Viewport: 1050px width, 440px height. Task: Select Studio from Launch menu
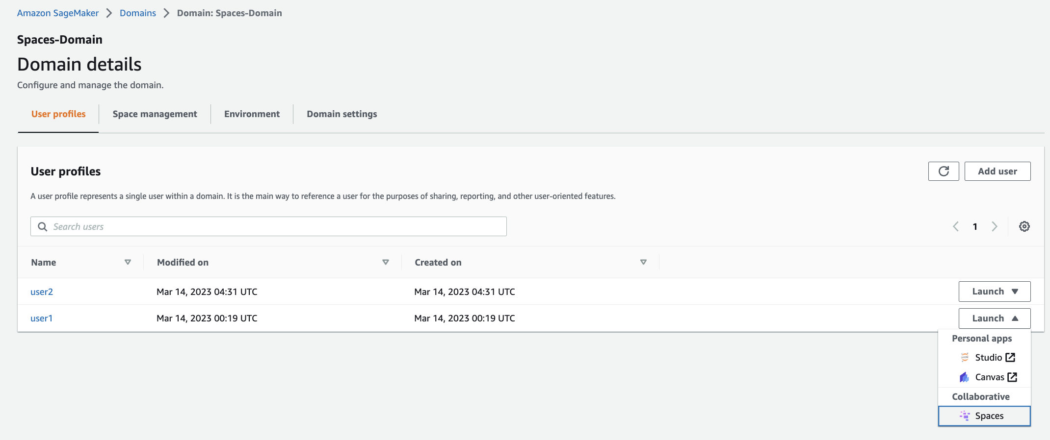pyautogui.click(x=984, y=357)
